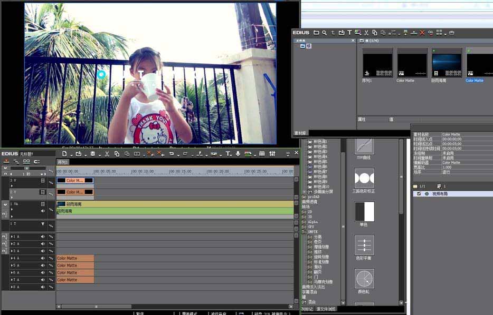Toggle the 视频布局 effect checkbox
The image size is (493, 315).
(x=419, y=193)
